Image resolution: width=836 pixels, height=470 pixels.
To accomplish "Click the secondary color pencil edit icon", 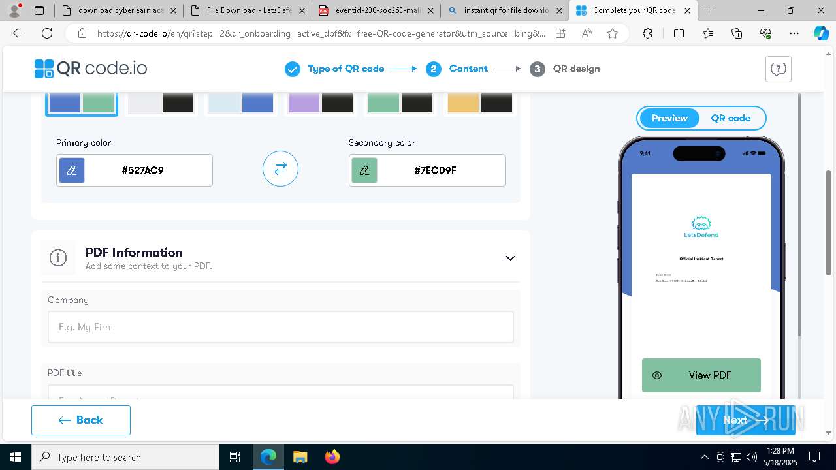I will click(x=364, y=170).
